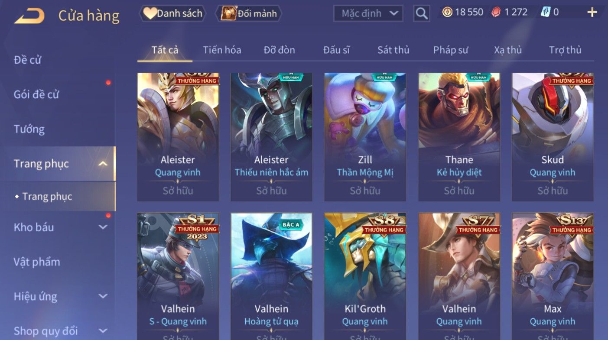Click the gold coin balance icon
Screen dimensions: 608x340
coord(447,12)
